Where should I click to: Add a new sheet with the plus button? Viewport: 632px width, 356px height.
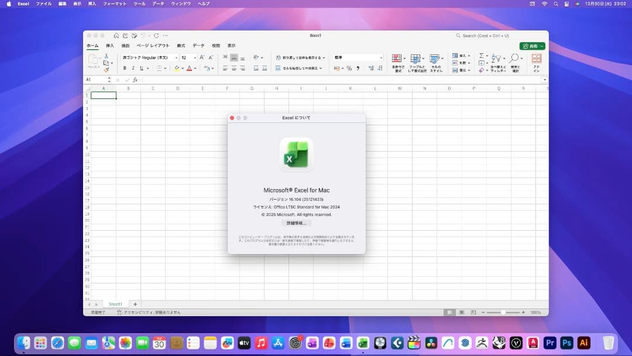[x=135, y=304]
